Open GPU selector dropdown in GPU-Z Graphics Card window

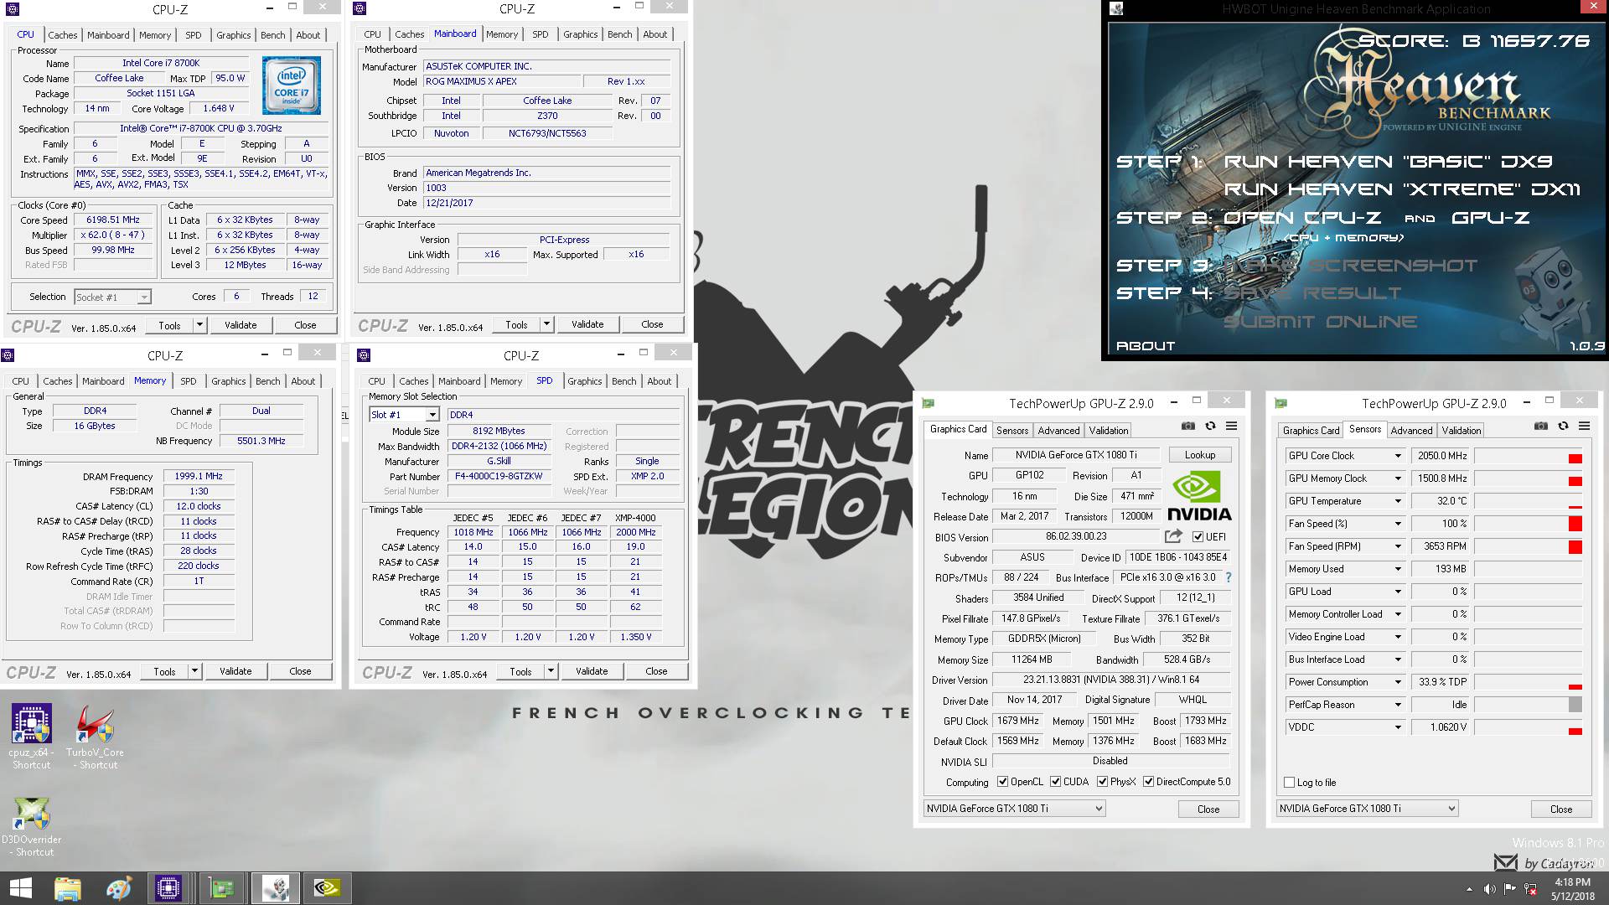click(x=1014, y=809)
